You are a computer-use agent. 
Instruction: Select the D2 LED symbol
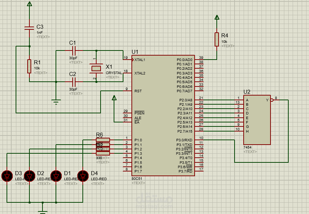[x=29, y=176]
